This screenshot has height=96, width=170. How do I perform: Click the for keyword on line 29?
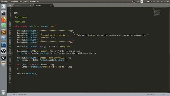pyautogui.click(x=19, y=65)
